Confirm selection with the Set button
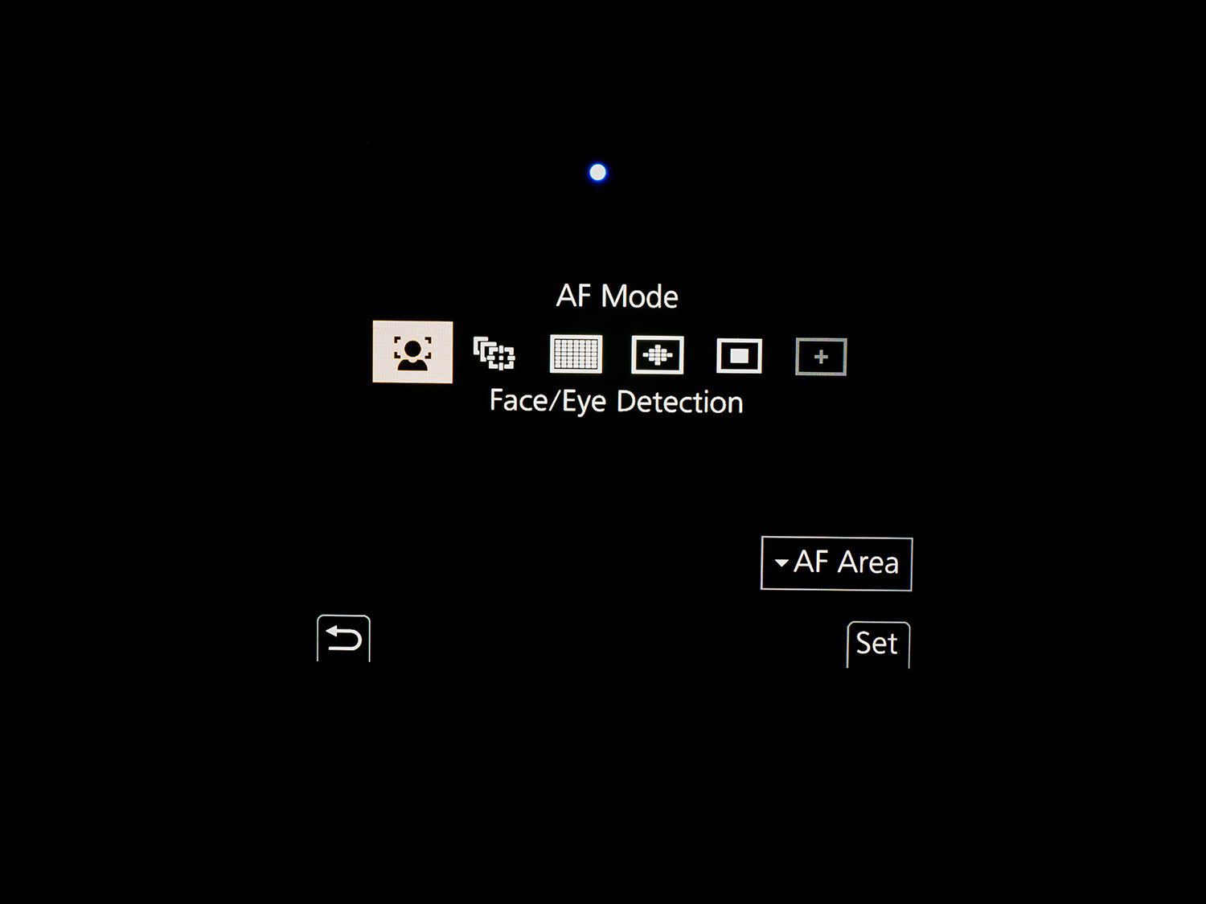 coord(878,644)
